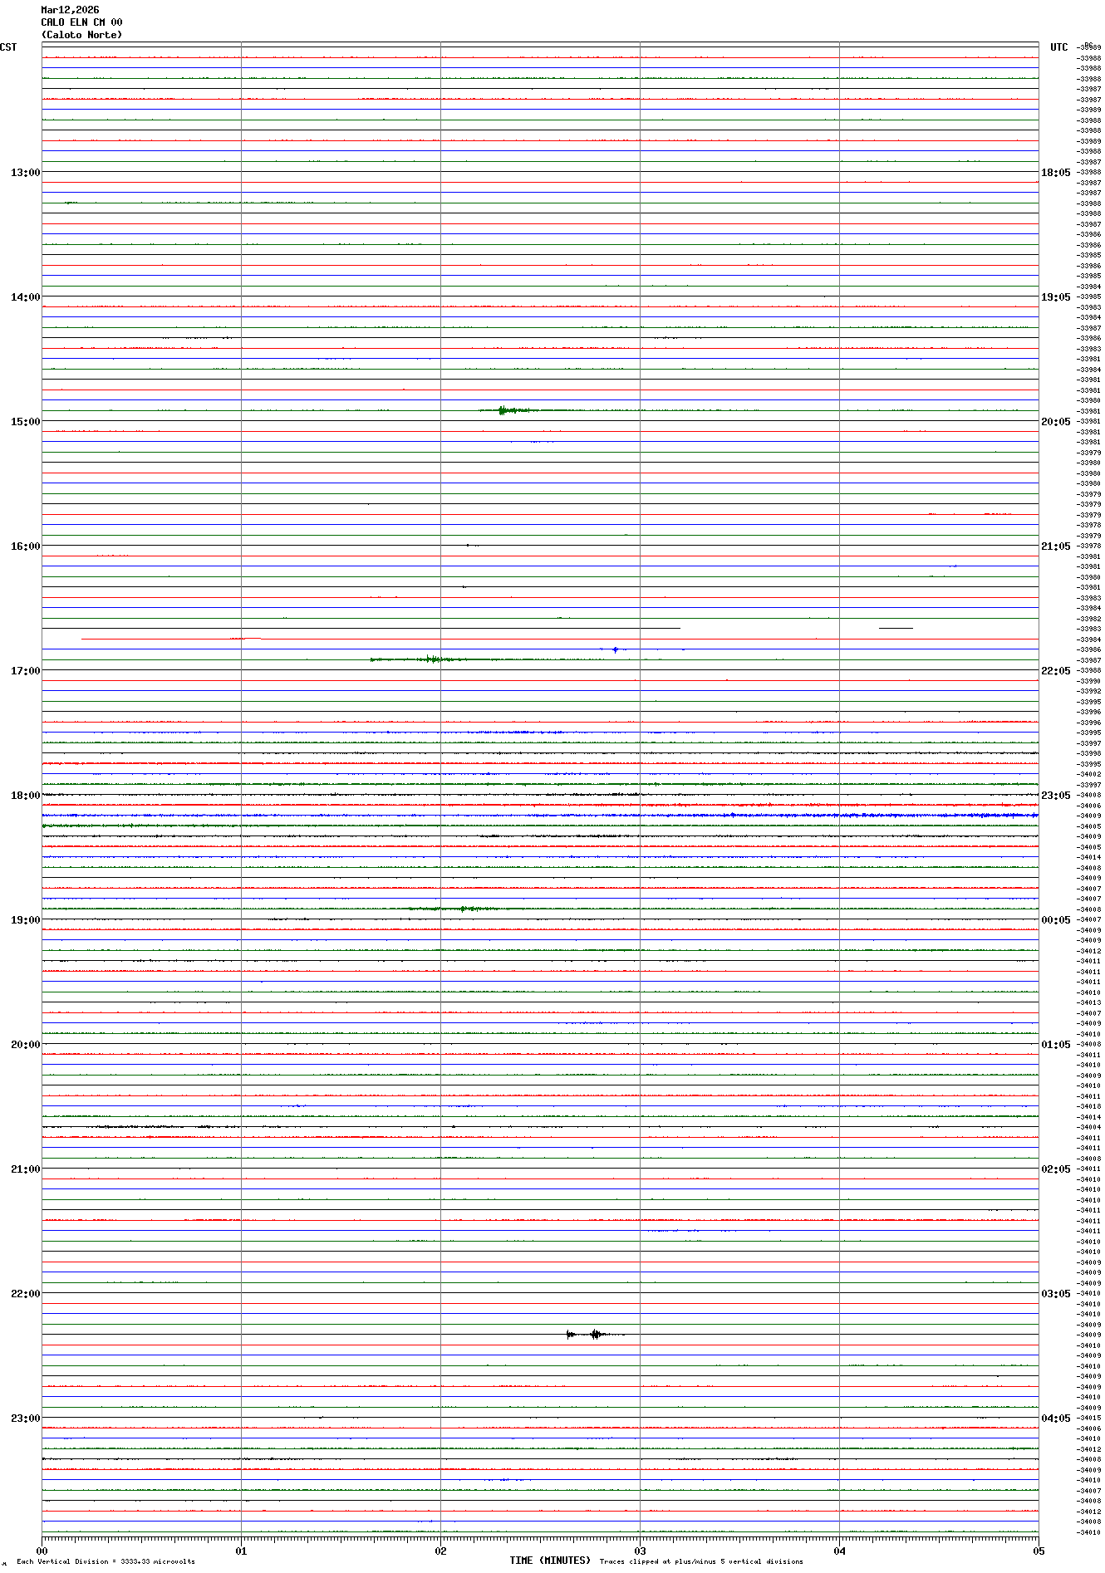Click the 03 minute tick label
This screenshot has width=1105, height=1573.
pyautogui.click(x=640, y=1551)
